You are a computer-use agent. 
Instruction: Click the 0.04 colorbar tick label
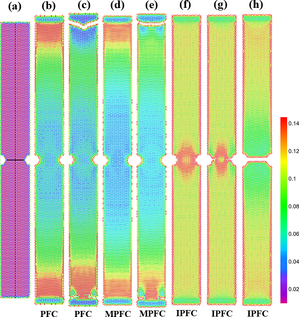coord(293,261)
